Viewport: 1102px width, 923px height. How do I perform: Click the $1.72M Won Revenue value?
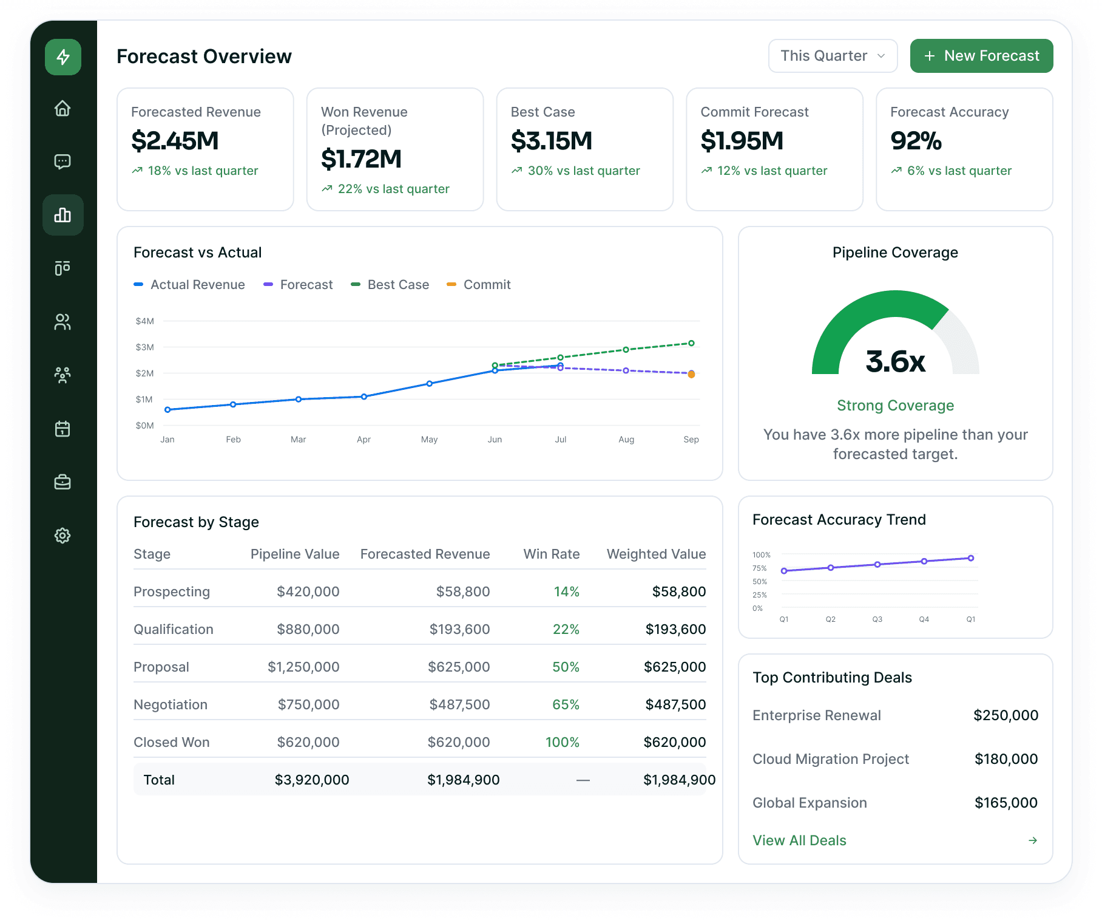361,159
